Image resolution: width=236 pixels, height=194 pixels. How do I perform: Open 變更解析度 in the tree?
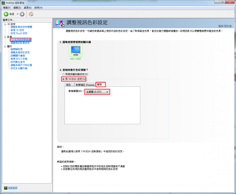[x=17, y=49]
